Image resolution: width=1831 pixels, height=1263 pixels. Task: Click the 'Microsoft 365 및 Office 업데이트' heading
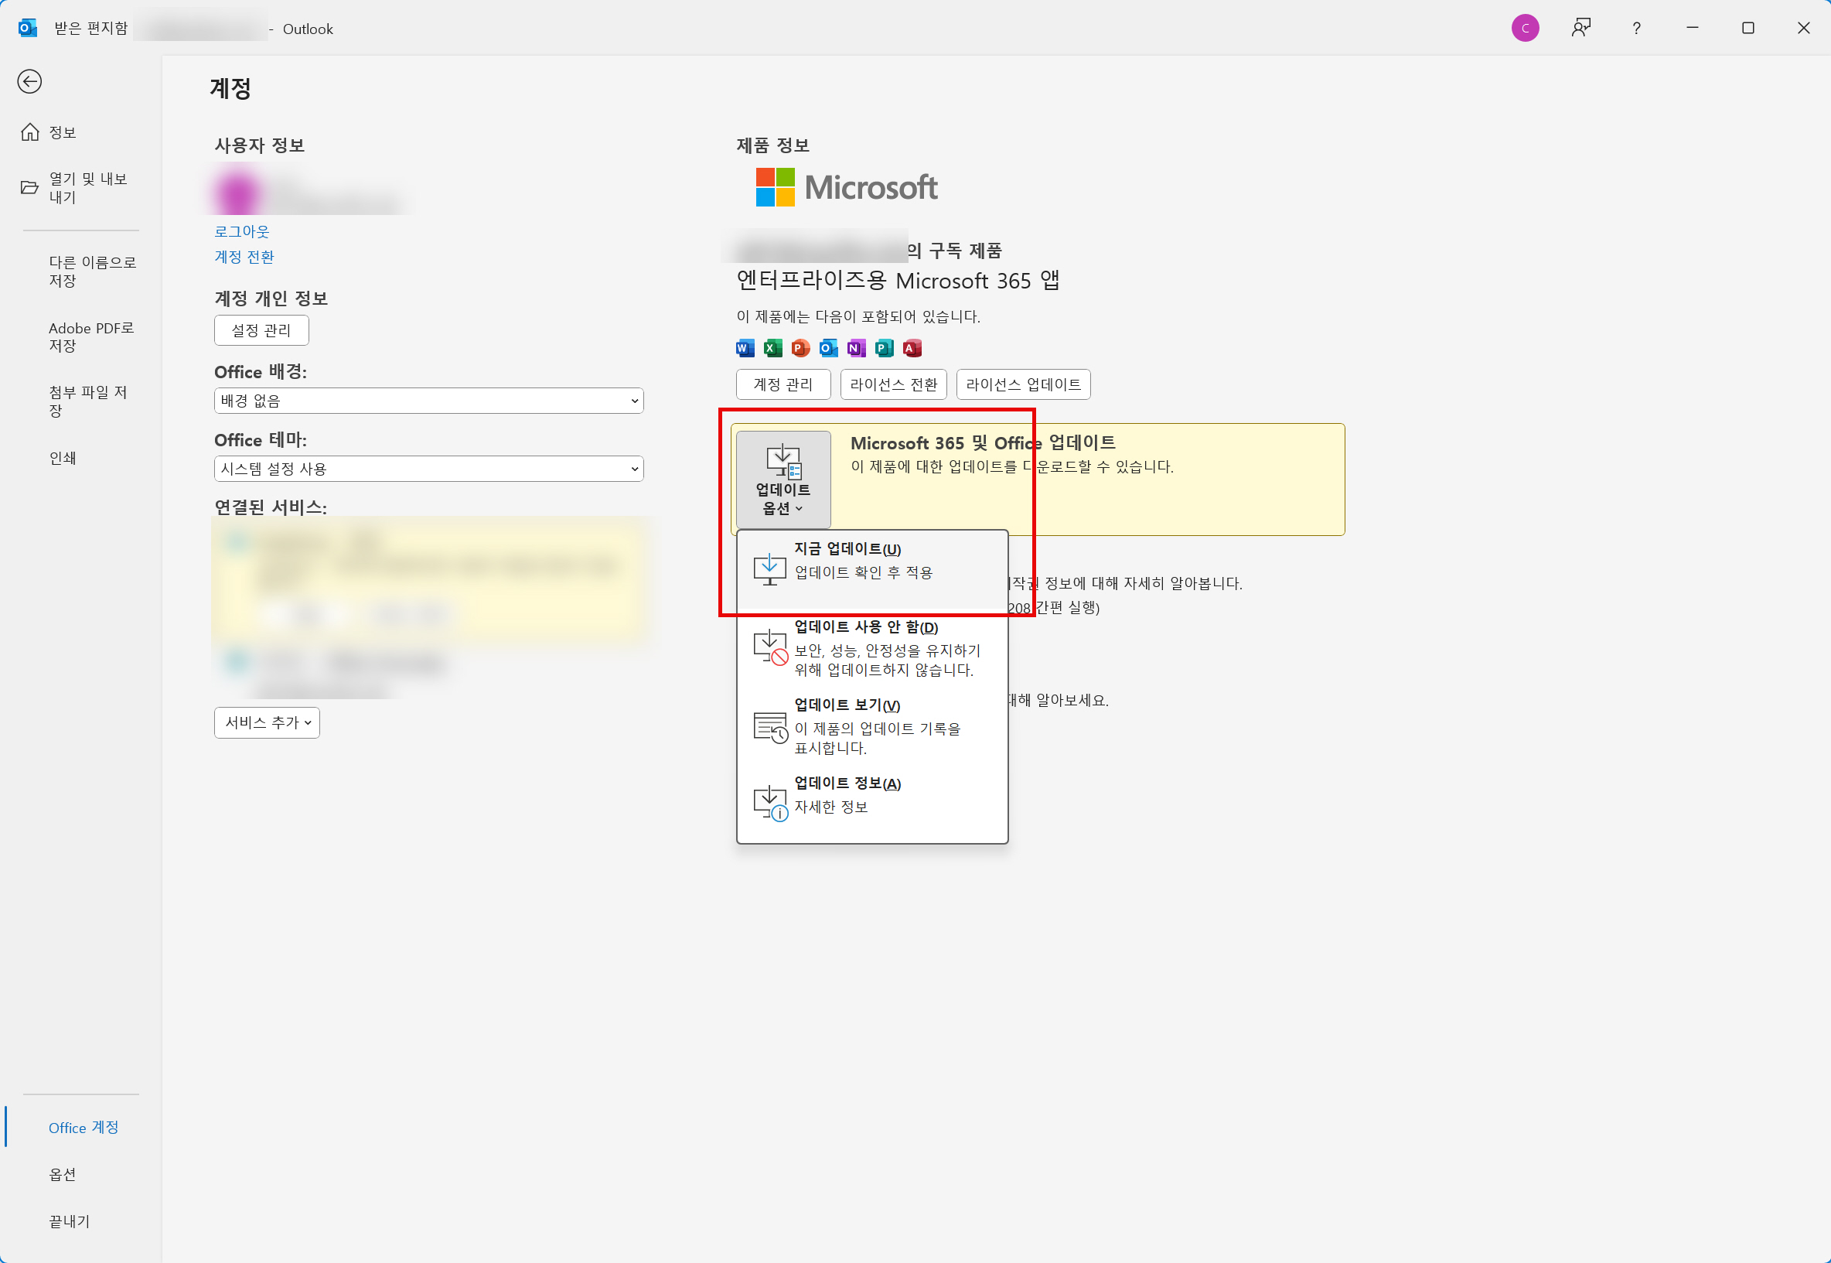coord(982,443)
